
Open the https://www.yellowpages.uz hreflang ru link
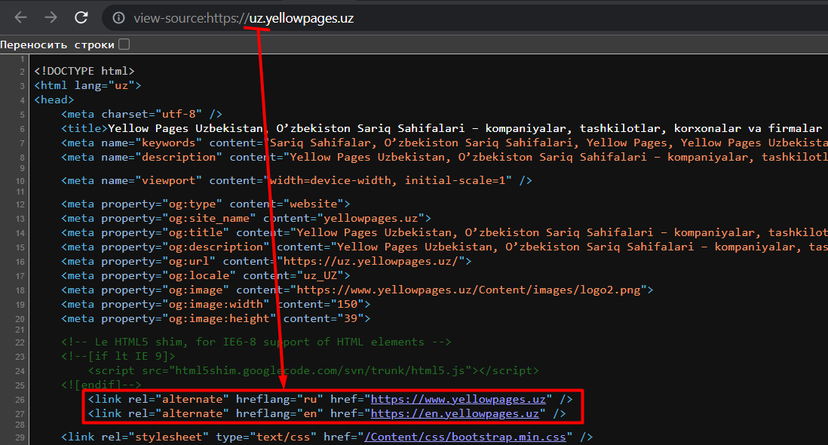click(x=458, y=399)
